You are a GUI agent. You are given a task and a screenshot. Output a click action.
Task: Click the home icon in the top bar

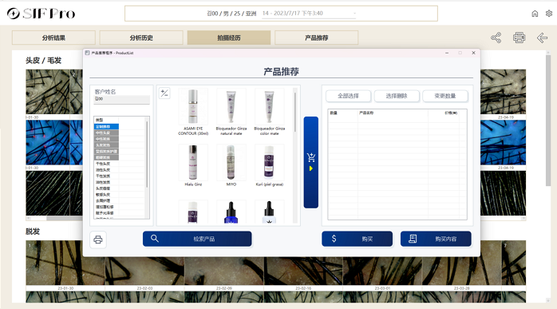coord(535,14)
